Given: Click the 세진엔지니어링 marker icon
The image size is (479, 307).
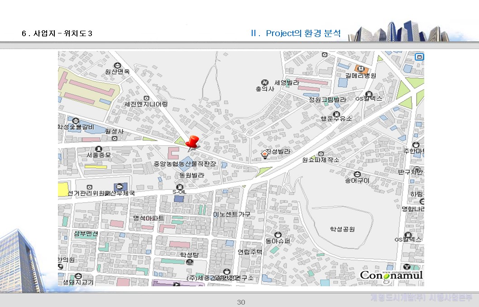Looking at the screenshot, I should pyautogui.click(x=146, y=98).
